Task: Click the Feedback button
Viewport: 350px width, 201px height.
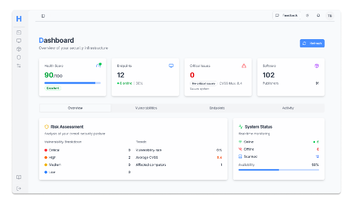Action: [x=287, y=15]
